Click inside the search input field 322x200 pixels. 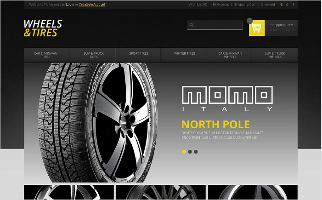218,25
